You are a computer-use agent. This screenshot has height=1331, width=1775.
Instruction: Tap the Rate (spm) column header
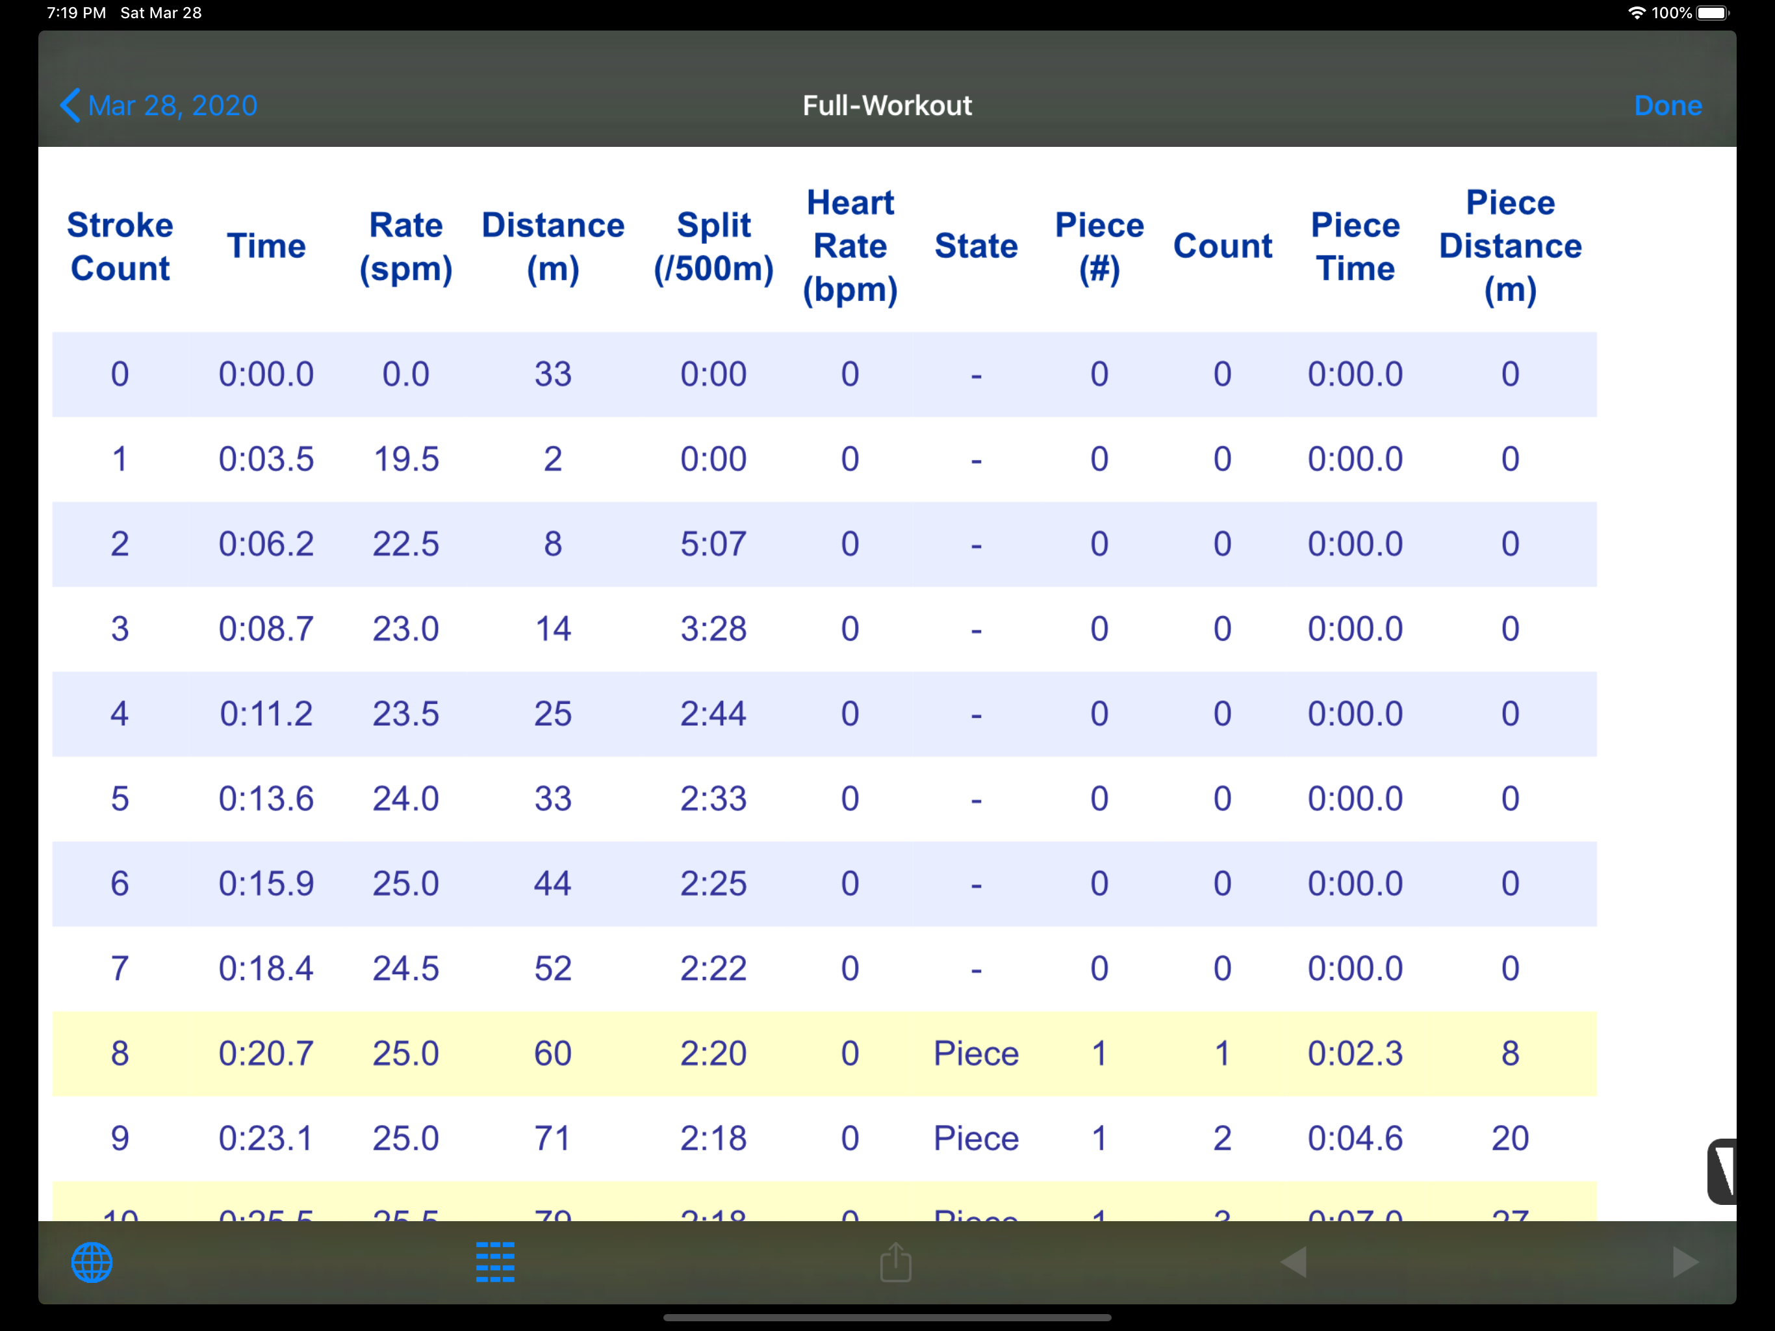click(406, 246)
